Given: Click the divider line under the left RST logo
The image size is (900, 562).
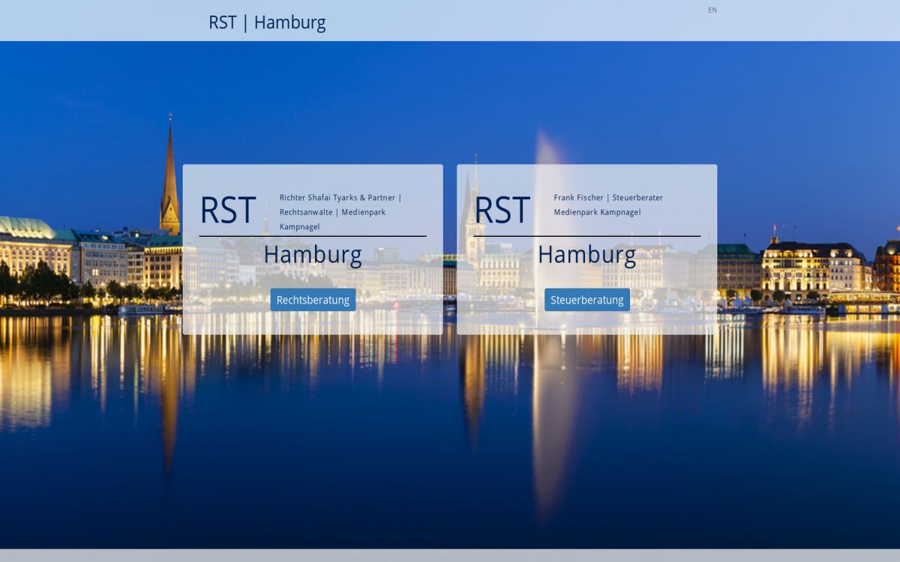Looking at the screenshot, I should coord(313,235).
